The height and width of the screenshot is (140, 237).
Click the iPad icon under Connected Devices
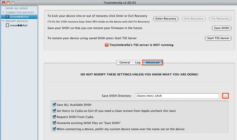pos(7,17)
